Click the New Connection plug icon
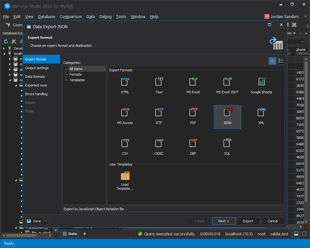The height and width of the screenshot is (248, 310). pyautogui.click(x=8, y=25)
